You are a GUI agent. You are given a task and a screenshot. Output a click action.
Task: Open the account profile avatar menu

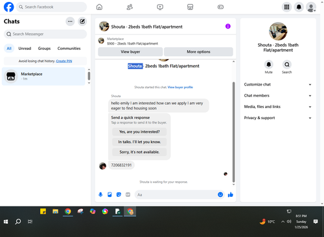[311, 7]
